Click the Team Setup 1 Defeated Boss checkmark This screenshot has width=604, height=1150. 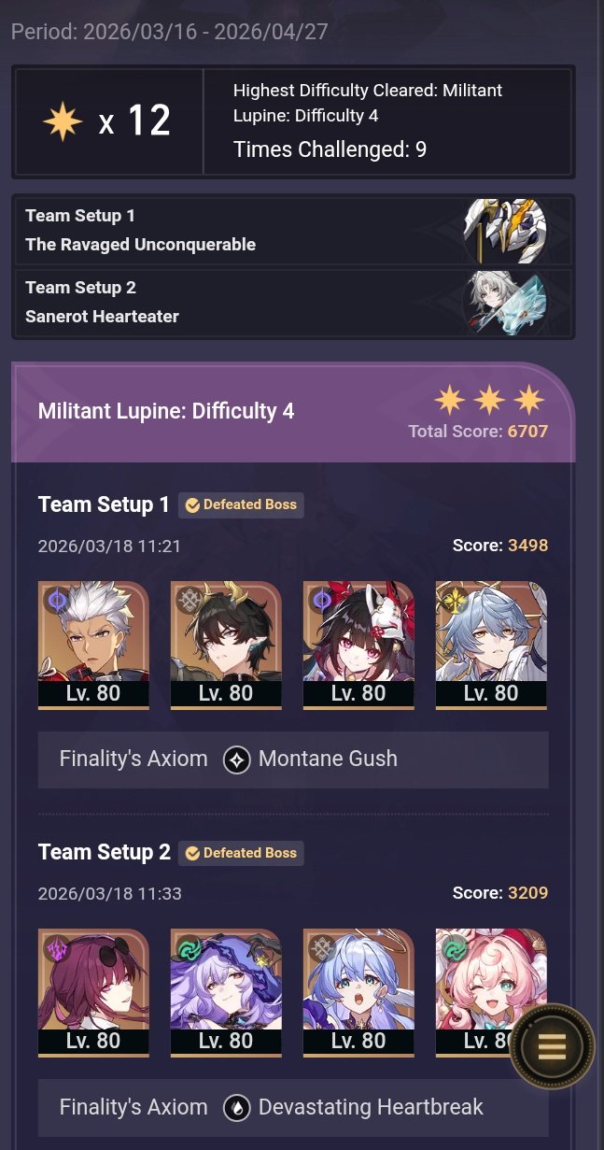[192, 505]
